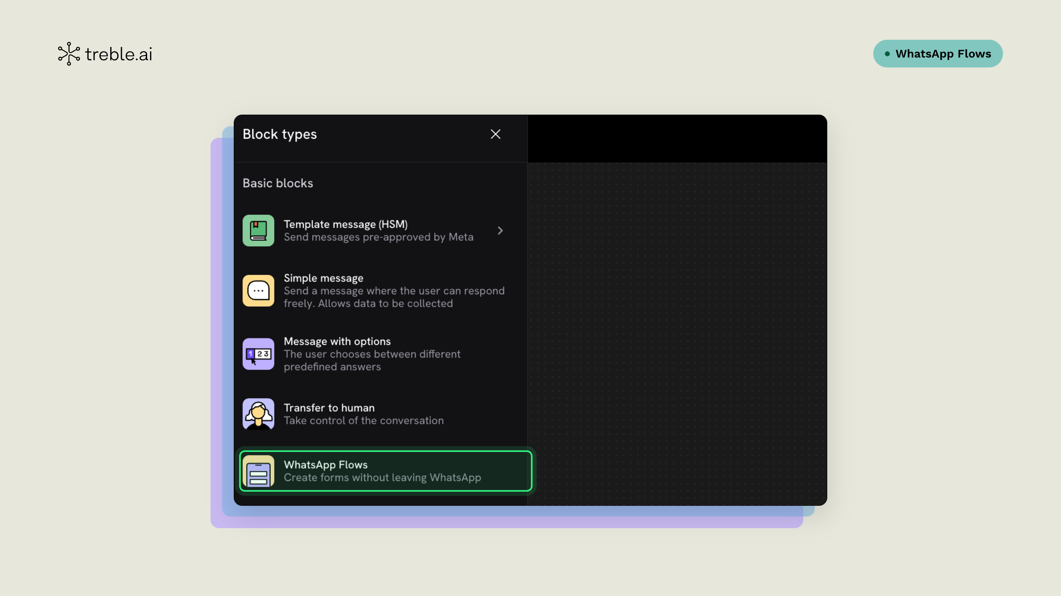This screenshot has width=1061, height=596.
Task: Click the Simple message speech bubble icon
Action: (258, 291)
